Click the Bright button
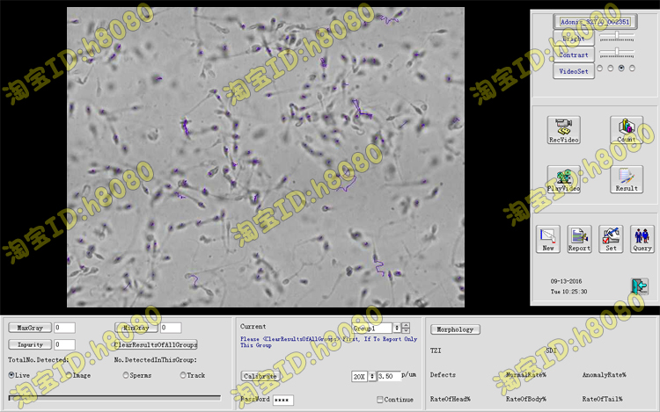This screenshot has width=660, height=412. [573, 39]
